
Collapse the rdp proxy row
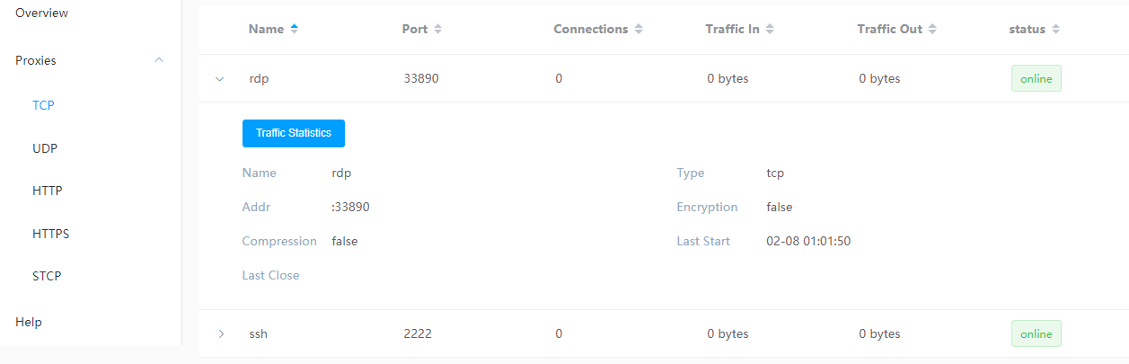coord(220,78)
